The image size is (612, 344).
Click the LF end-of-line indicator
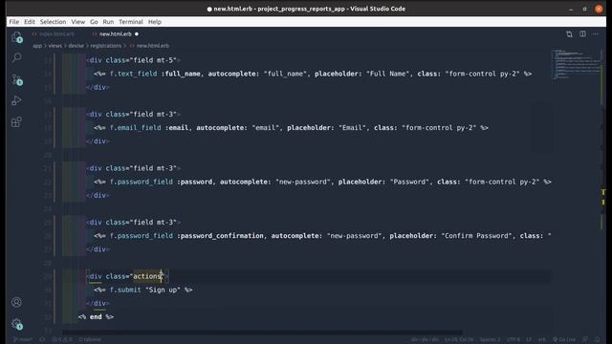(x=529, y=339)
